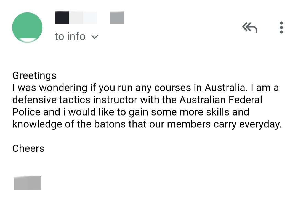Click the Reply all arrow icon
The image size is (298, 204).
click(249, 27)
